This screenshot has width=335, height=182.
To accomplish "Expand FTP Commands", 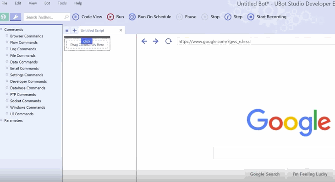I will 7,94.
